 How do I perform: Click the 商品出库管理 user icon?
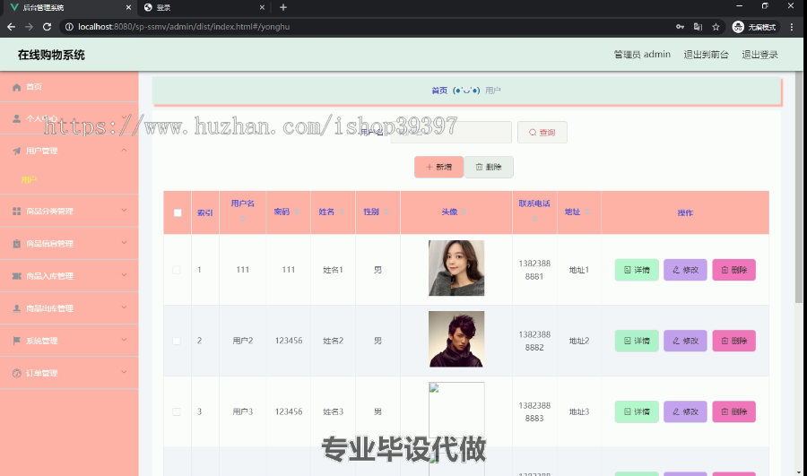[x=16, y=308]
